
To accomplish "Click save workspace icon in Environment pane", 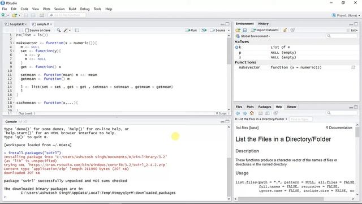I will [x=245, y=30].
